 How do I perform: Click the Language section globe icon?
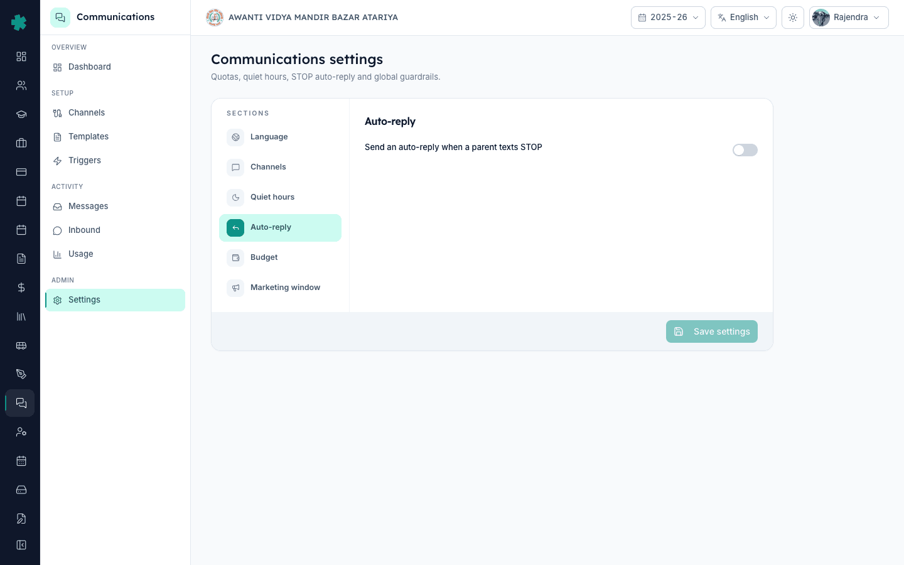tap(235, 137)
